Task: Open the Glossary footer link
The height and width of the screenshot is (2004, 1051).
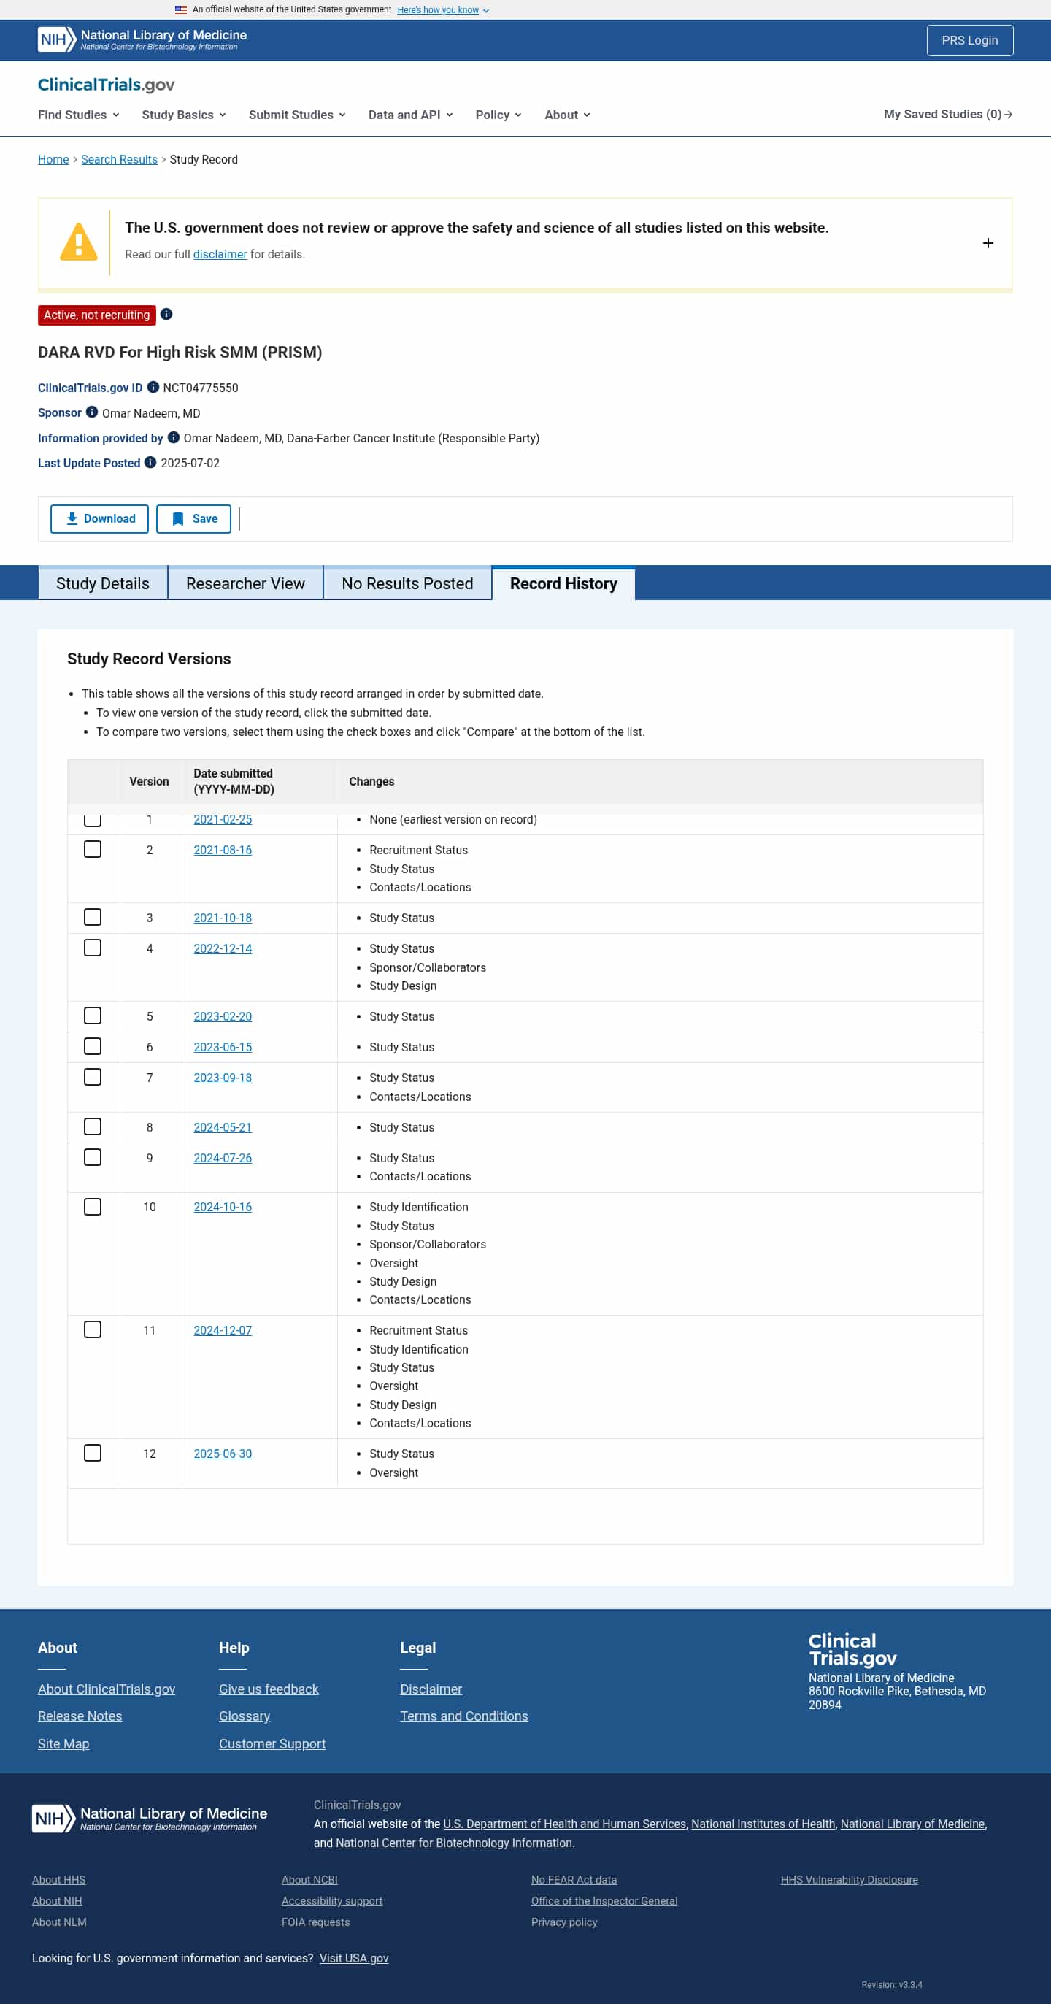Action: (x=245, y=1716)
